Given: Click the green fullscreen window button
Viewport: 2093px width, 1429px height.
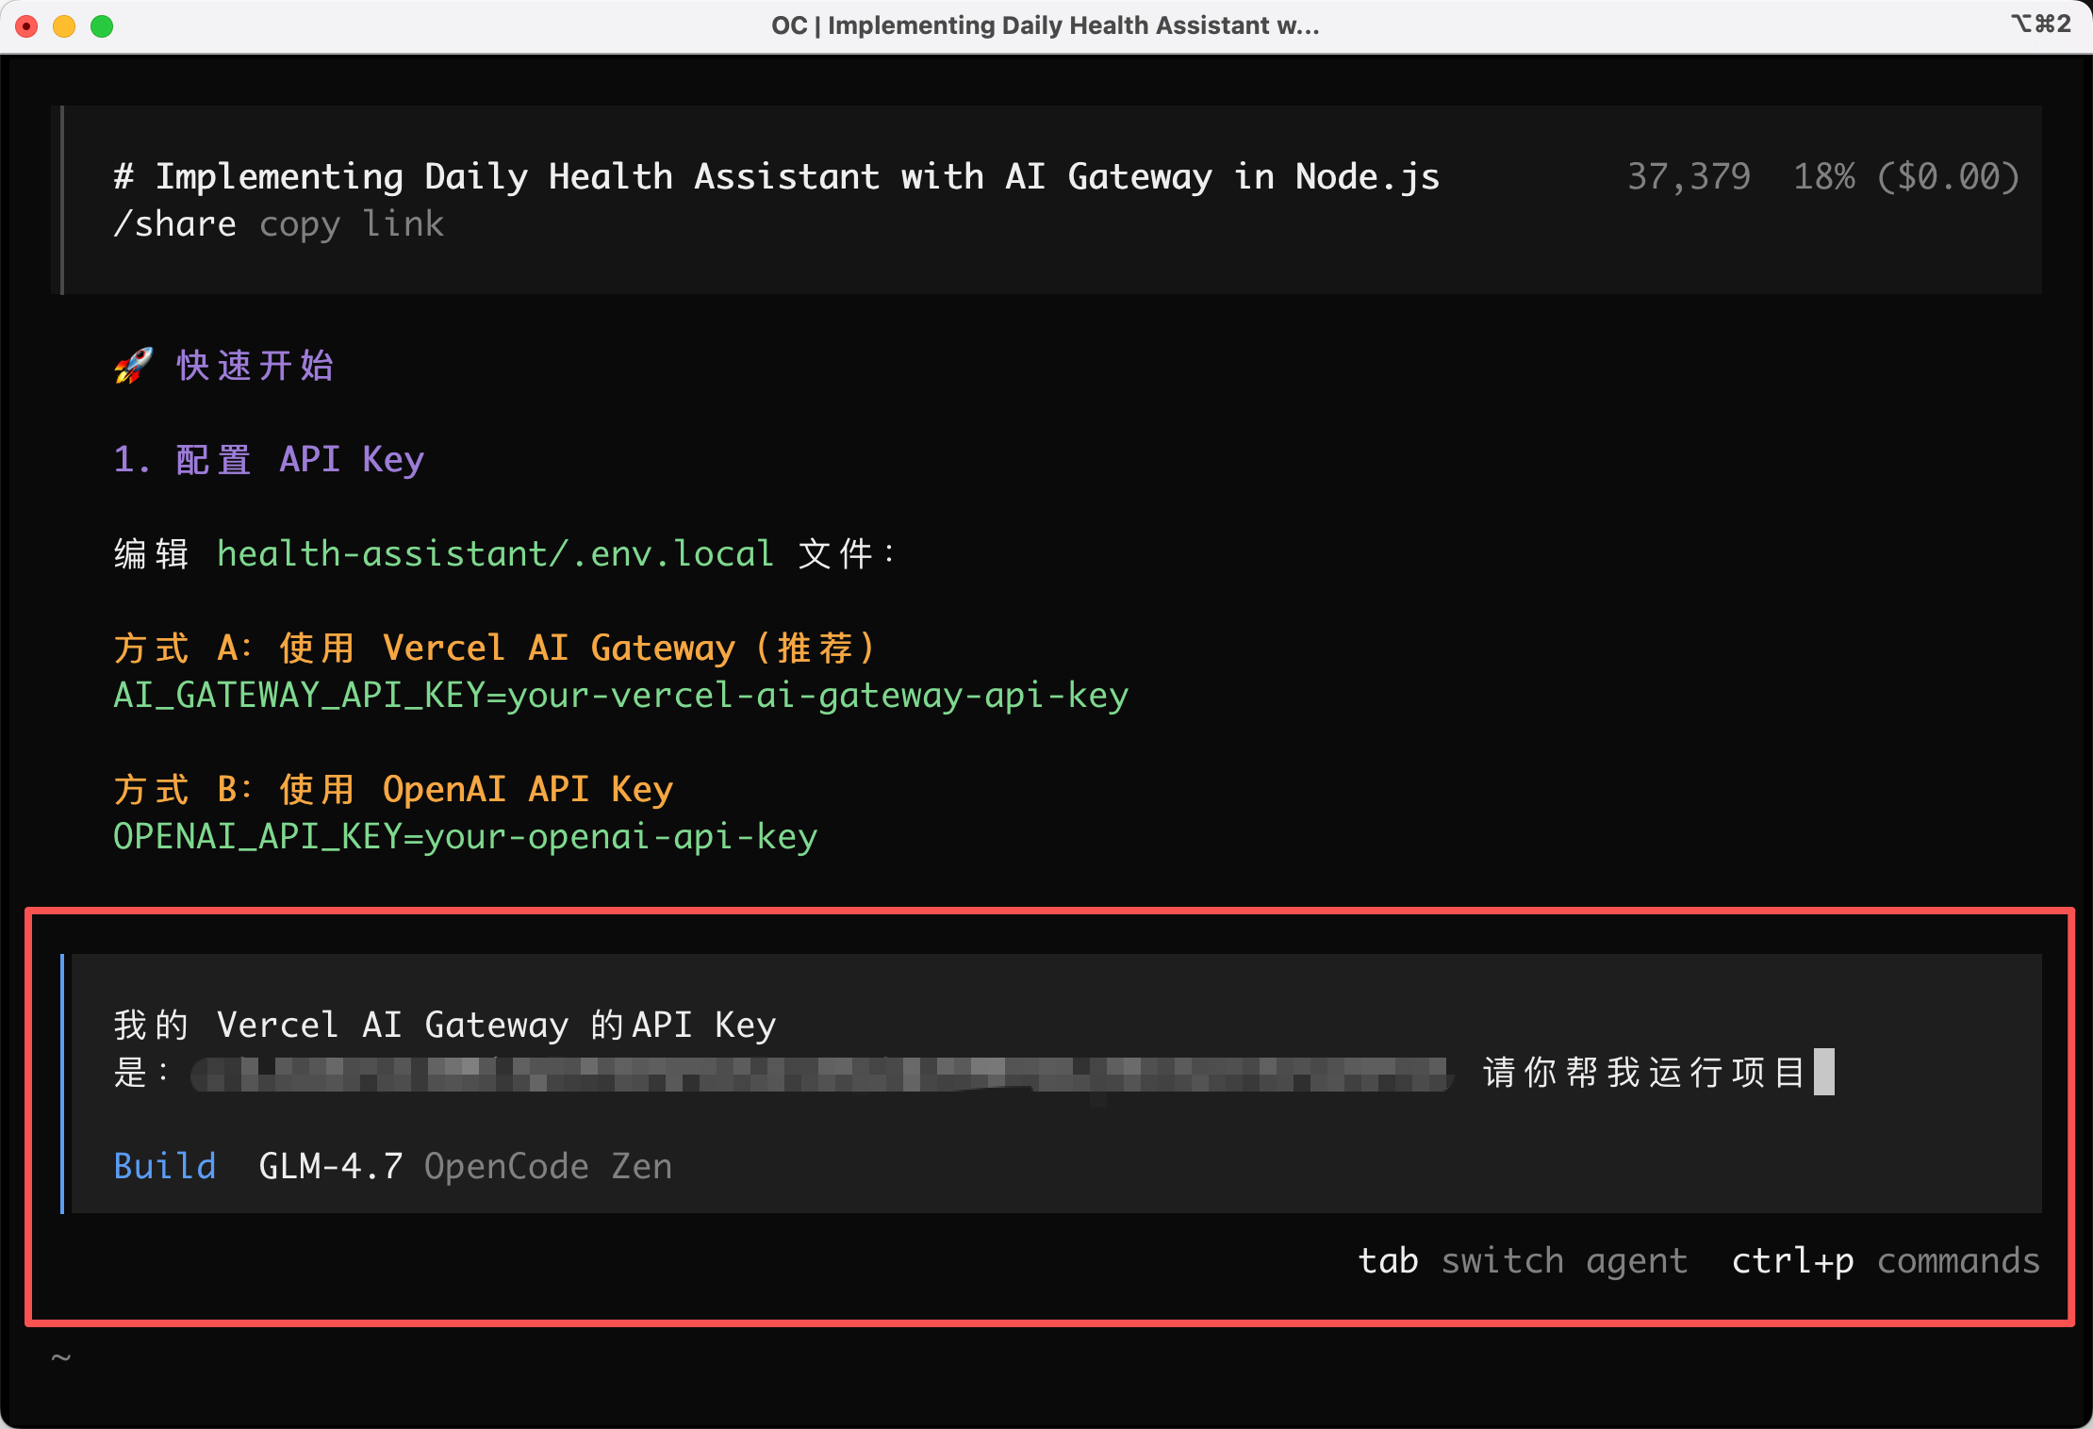Looking at the screenshot, I should click(x=102, y=25).
